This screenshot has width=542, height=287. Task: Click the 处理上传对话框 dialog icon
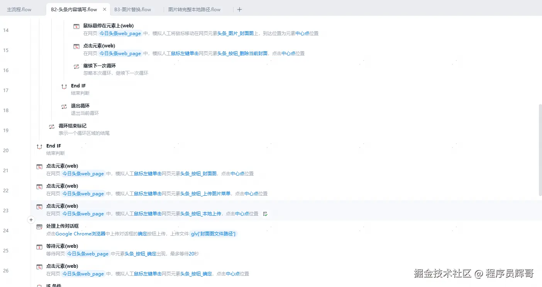[39, 226]
